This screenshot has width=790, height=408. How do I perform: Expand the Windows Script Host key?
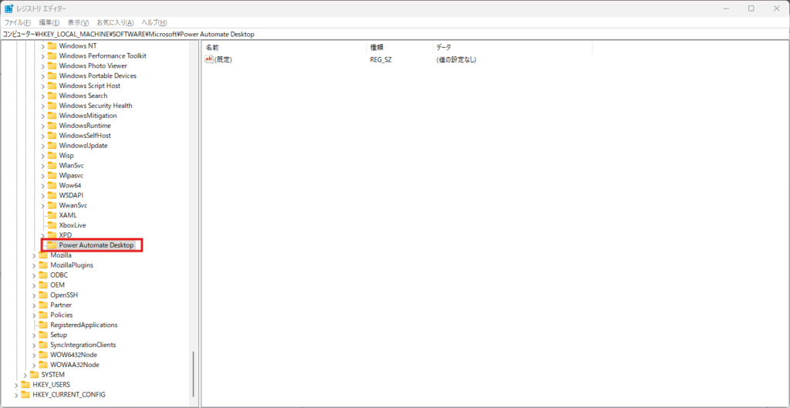tap(43, 86)
